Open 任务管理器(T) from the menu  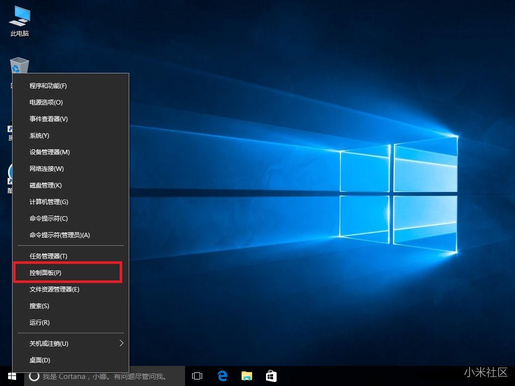(x=48, y=256)
